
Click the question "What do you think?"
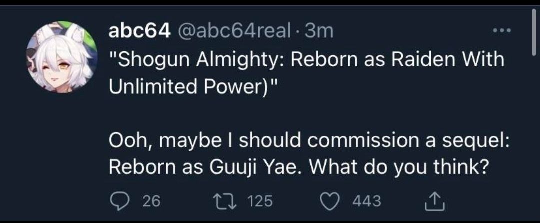(398, 167)
